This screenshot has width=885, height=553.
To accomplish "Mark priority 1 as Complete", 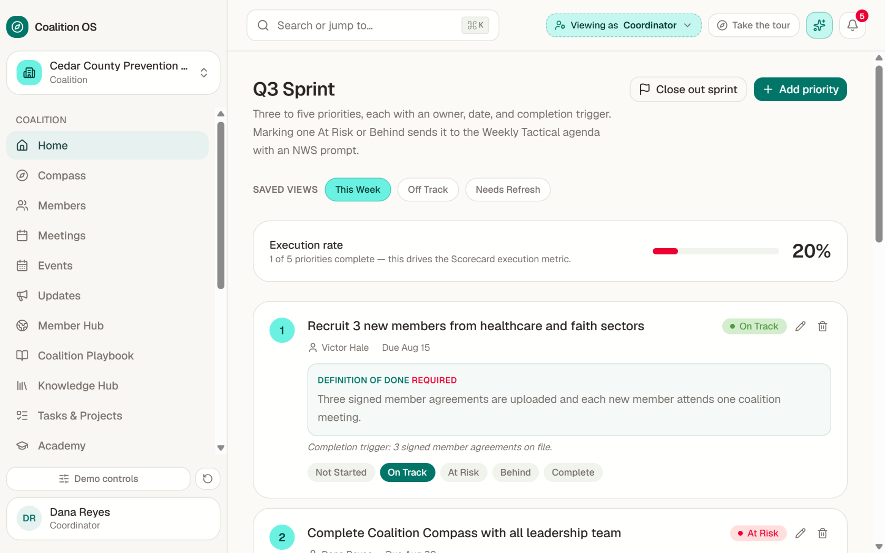I will (x=573, y=472).
